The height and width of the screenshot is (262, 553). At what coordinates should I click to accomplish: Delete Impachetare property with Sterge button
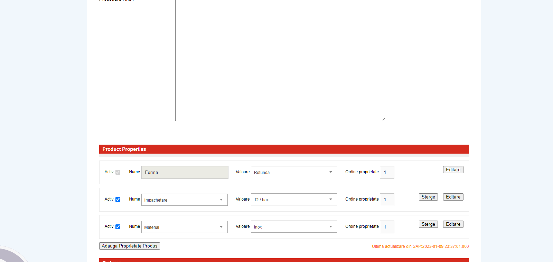[428, 197]
